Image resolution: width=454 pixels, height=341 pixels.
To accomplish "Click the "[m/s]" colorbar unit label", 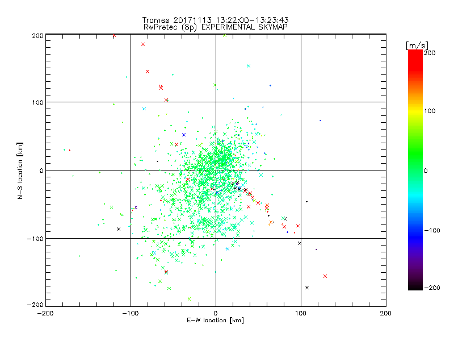I will [x=417, y=45].
